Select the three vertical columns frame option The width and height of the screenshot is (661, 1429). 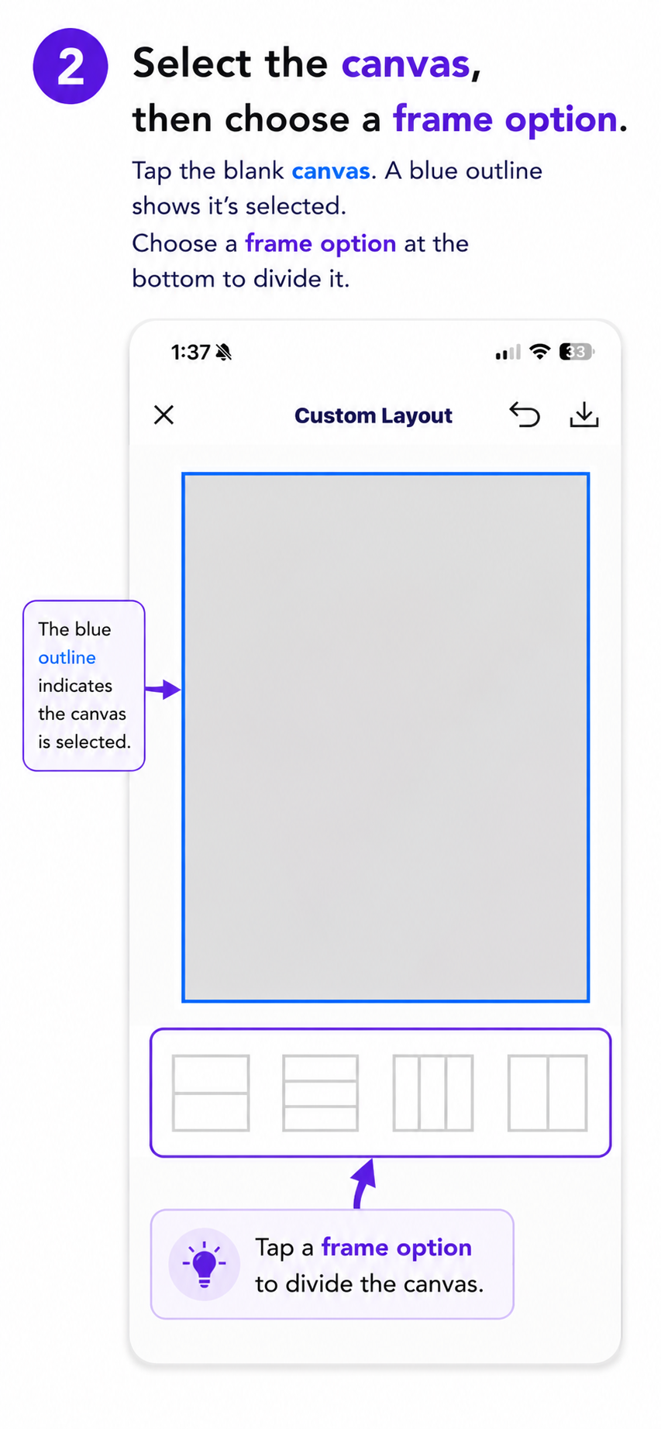[x=433, y=1093]
